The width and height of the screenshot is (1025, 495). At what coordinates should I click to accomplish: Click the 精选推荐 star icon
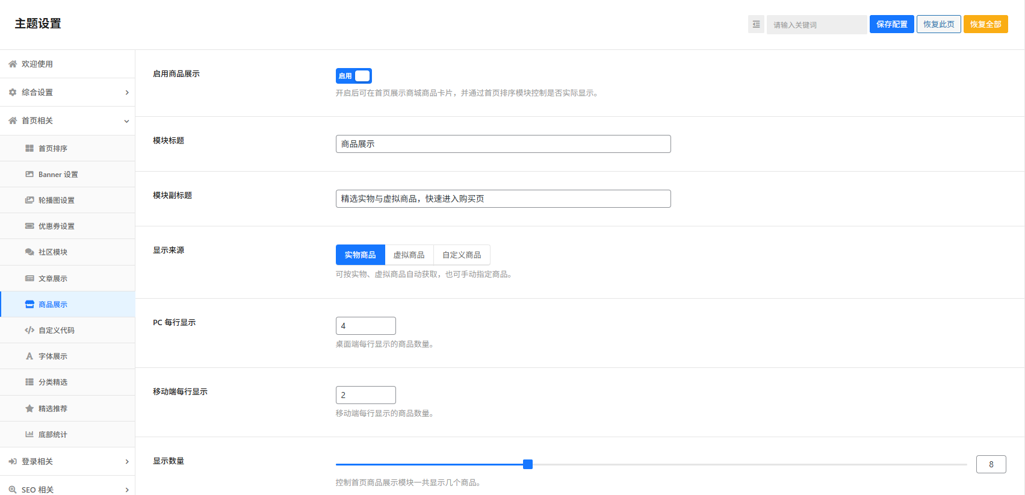point(29,409)
